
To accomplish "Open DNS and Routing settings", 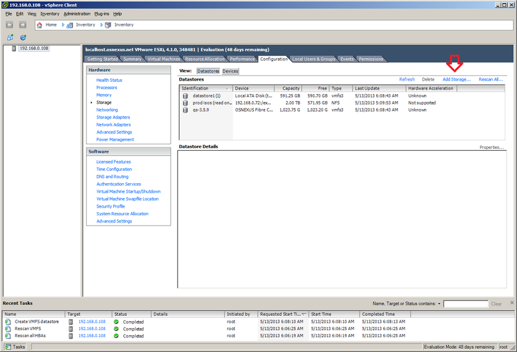I will (x=112, y=177).
